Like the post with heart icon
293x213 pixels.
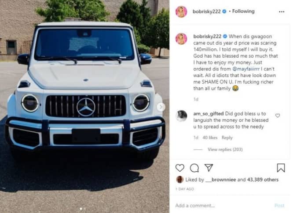click(x=180, y=168)
